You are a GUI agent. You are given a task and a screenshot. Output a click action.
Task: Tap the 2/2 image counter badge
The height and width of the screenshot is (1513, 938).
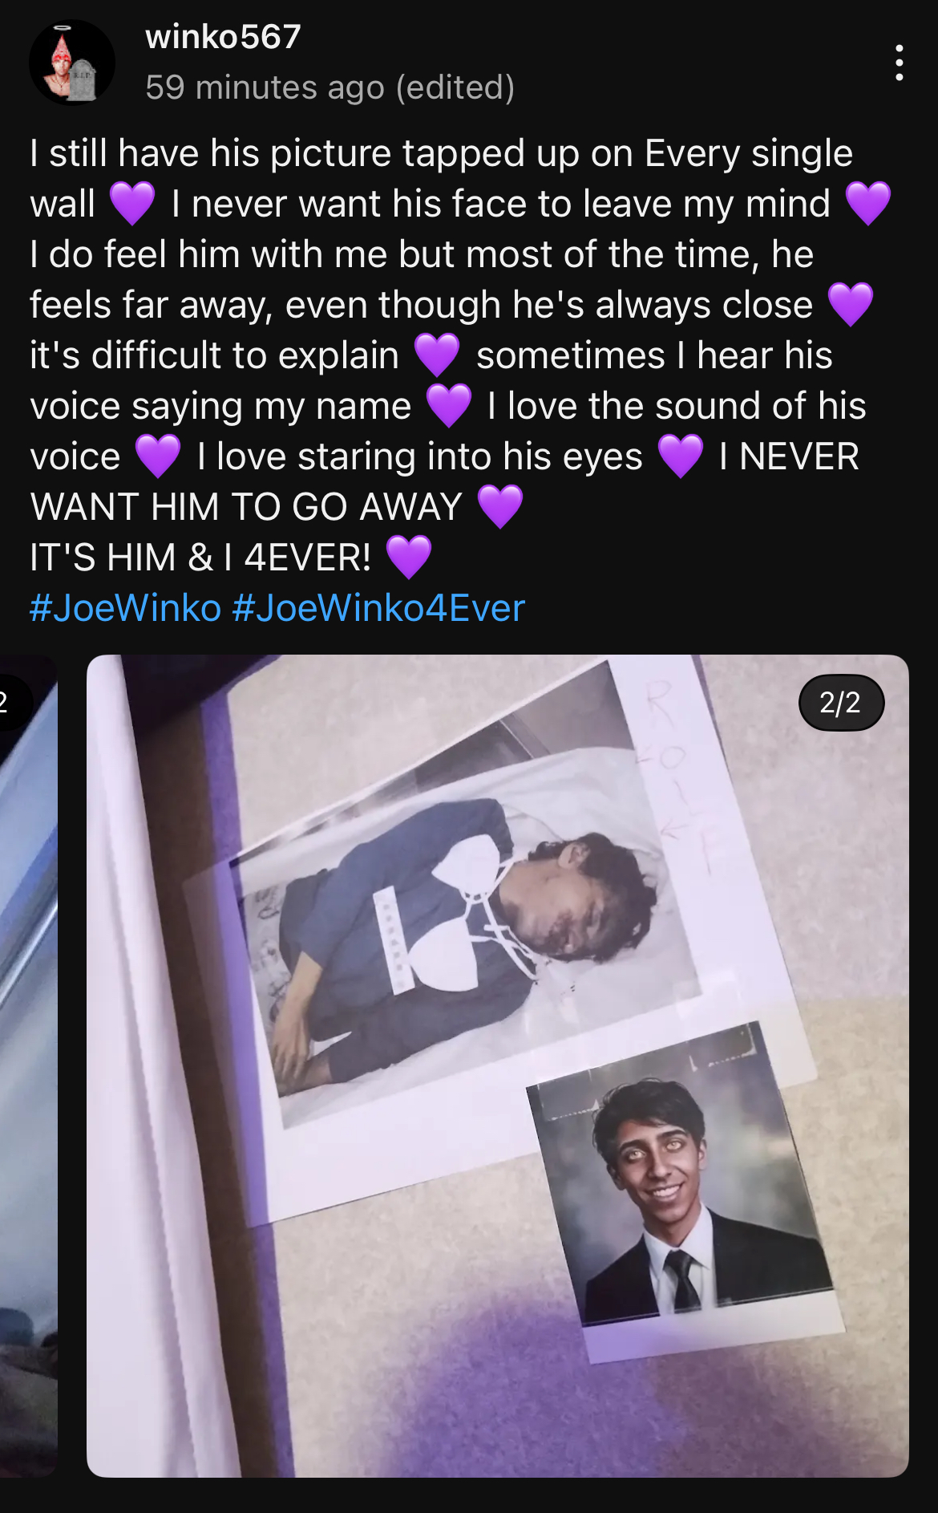[841, 703]
